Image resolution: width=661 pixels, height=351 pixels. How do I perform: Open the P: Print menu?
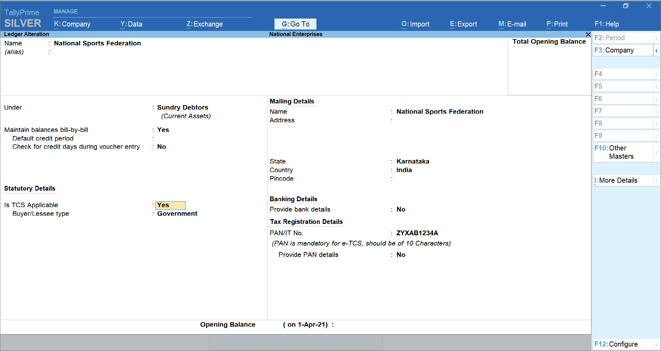557,24
